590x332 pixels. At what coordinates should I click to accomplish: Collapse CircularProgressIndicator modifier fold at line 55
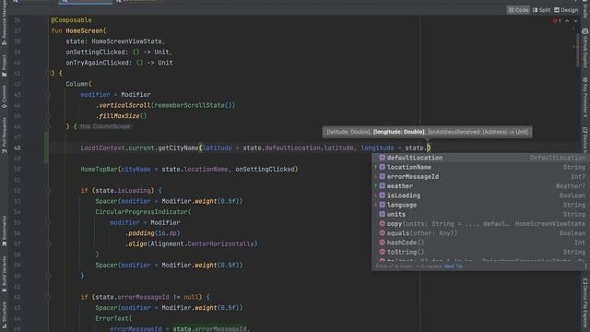(48, 222)
